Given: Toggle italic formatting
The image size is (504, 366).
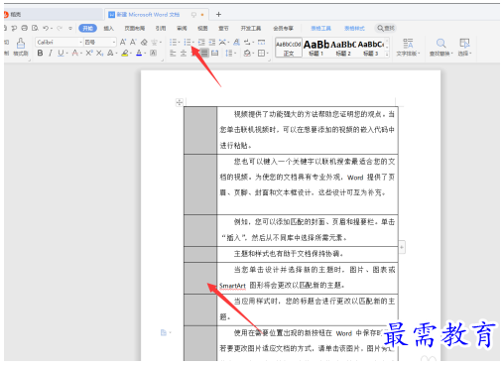Looking at the screenshot, I should pyautogui.click(x=51, y=53).
